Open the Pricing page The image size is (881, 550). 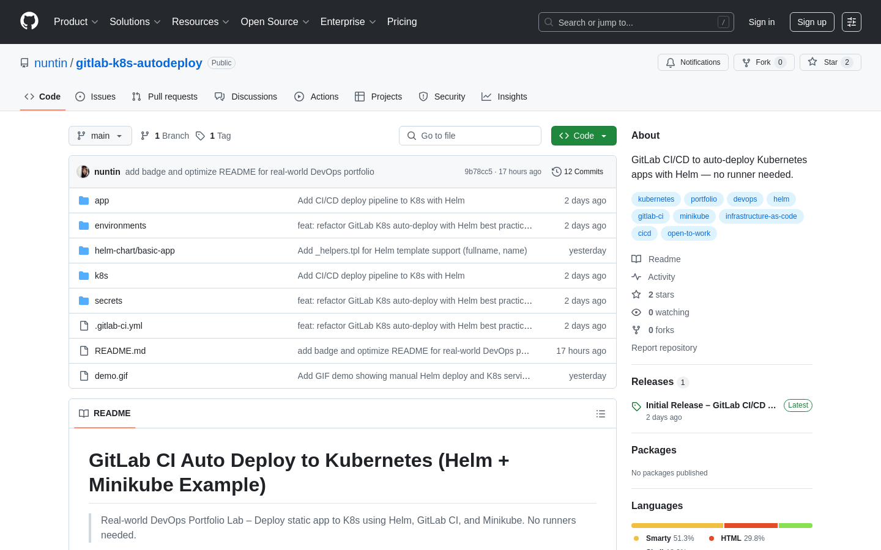(x=402, y=22)
